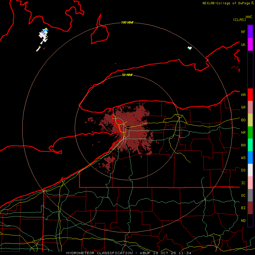Click the NEXLAB-College of DuPage credit text

tap(226, 3)
